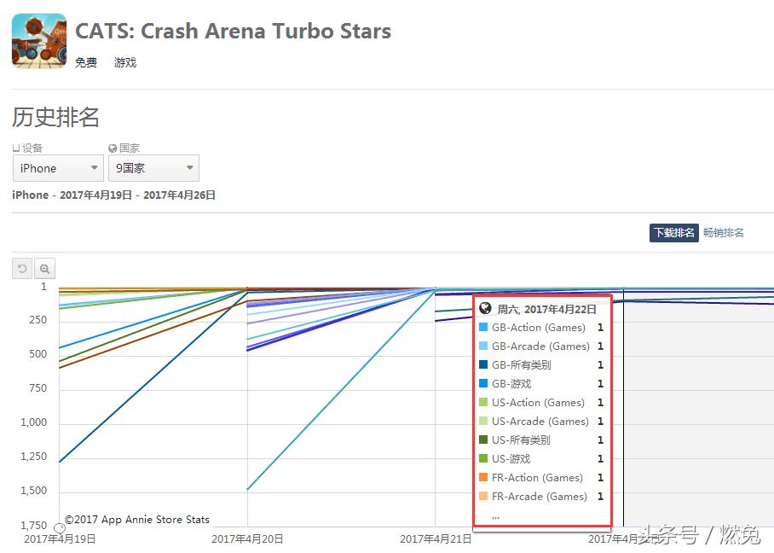Click the globe icon in tooltip header
Viewport: 774px width, 553px height.
coord(485,309)
